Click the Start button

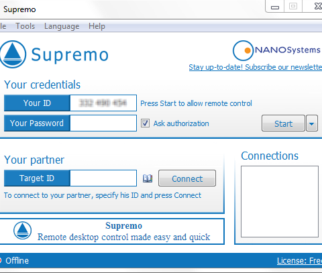pyautogui.click(x=283, y=123)
